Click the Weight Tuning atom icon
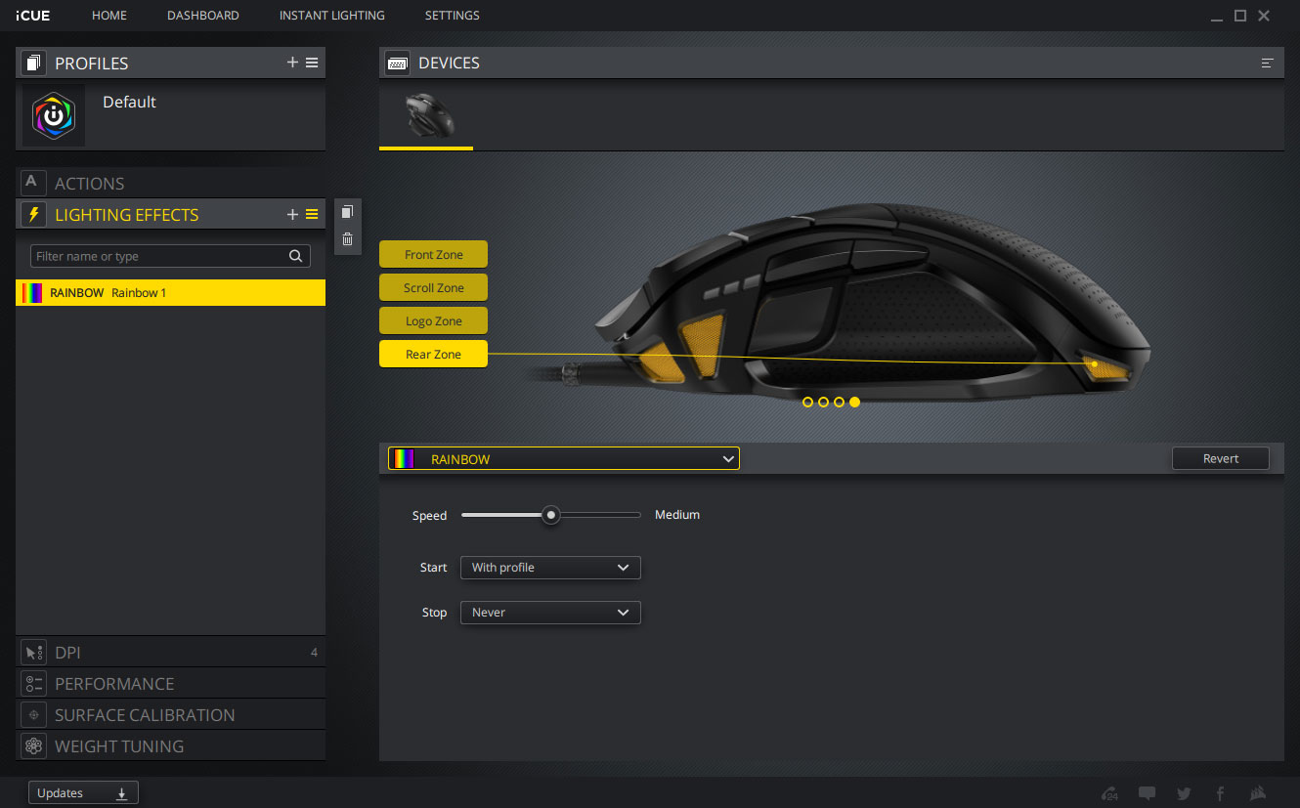 33,746
